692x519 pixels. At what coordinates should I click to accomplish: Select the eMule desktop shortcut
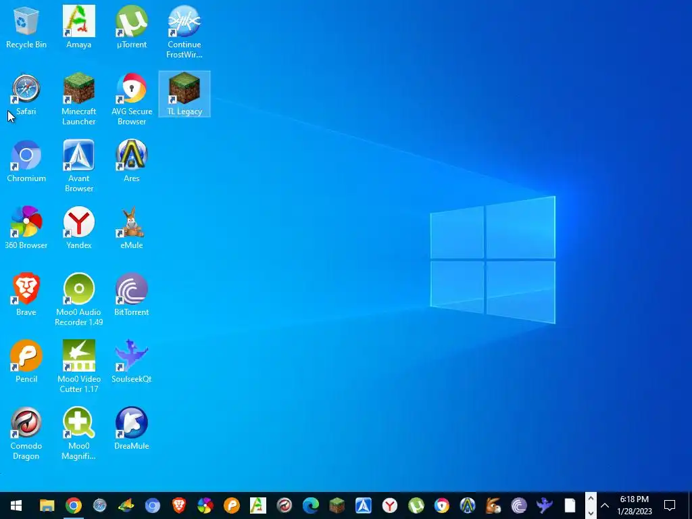(132, 228)
